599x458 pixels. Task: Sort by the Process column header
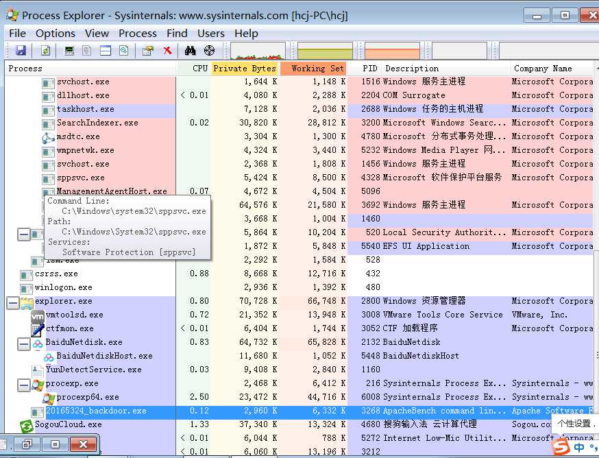point(90,69)
